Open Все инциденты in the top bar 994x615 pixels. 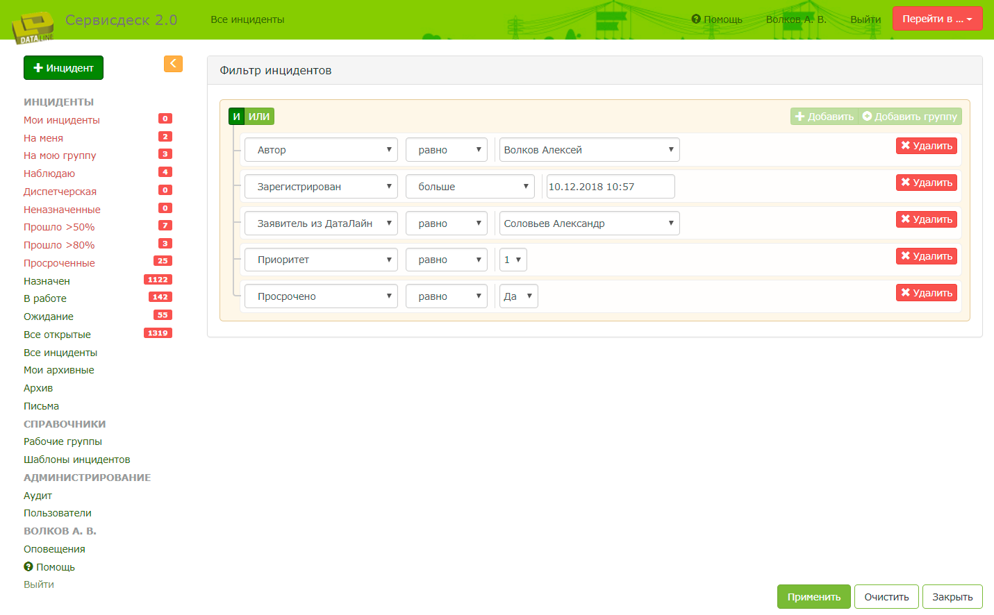[247, 19]
